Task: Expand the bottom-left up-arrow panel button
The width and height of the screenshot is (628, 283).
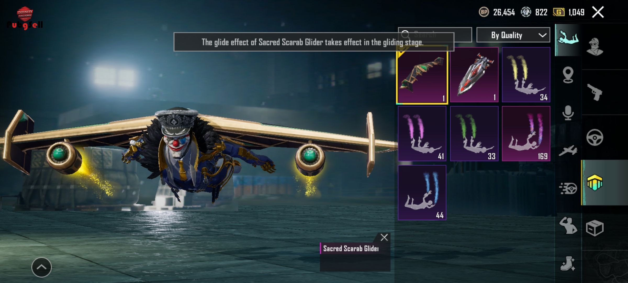Action: [x=42, y=267]
